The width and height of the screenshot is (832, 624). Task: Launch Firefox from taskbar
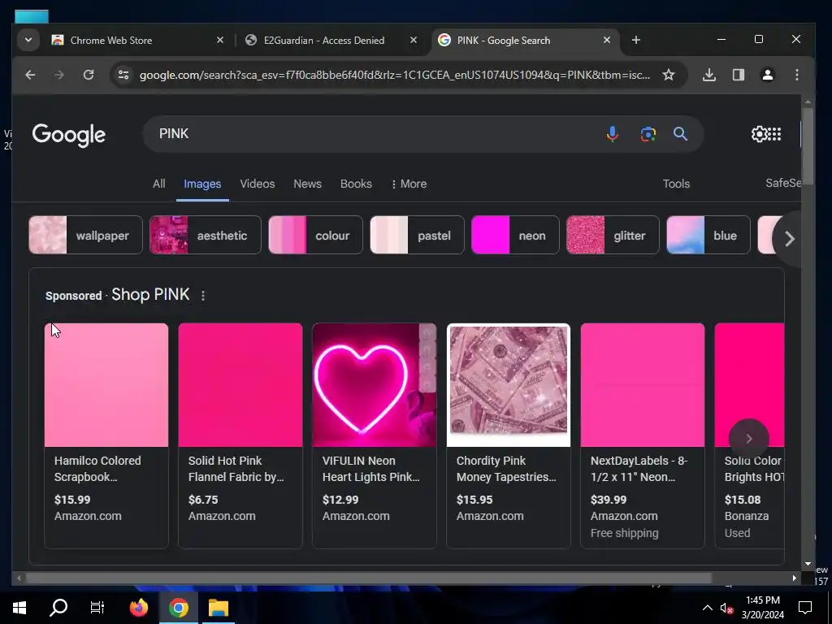point(139,608)
